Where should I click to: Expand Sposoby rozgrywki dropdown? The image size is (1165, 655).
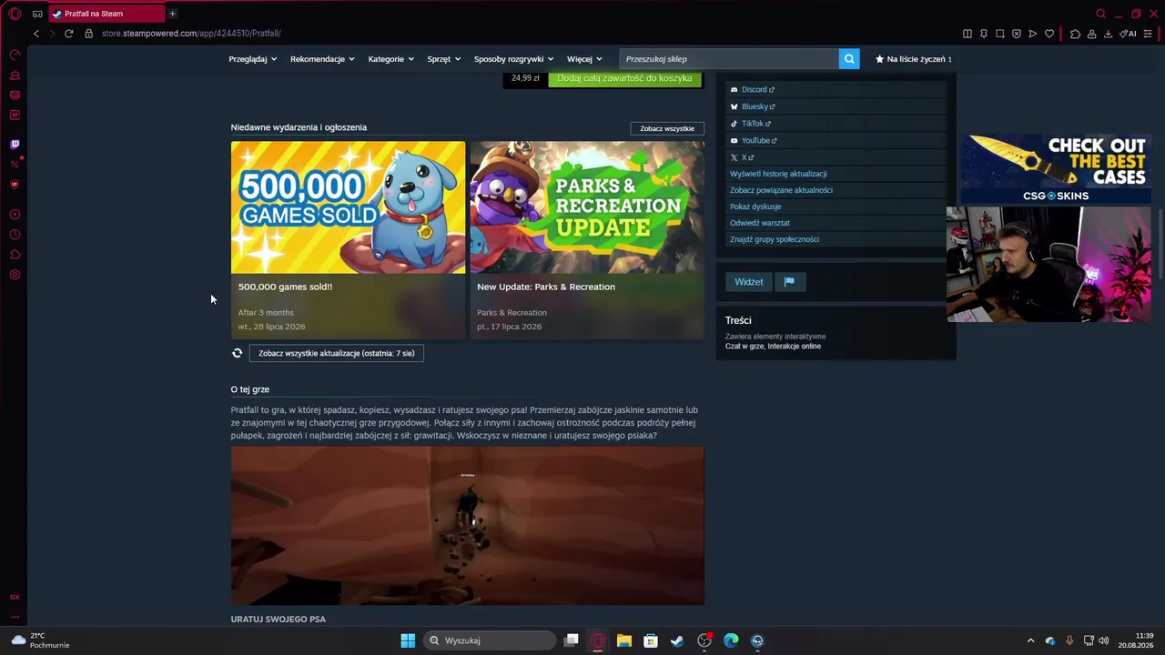pos(514,59)
